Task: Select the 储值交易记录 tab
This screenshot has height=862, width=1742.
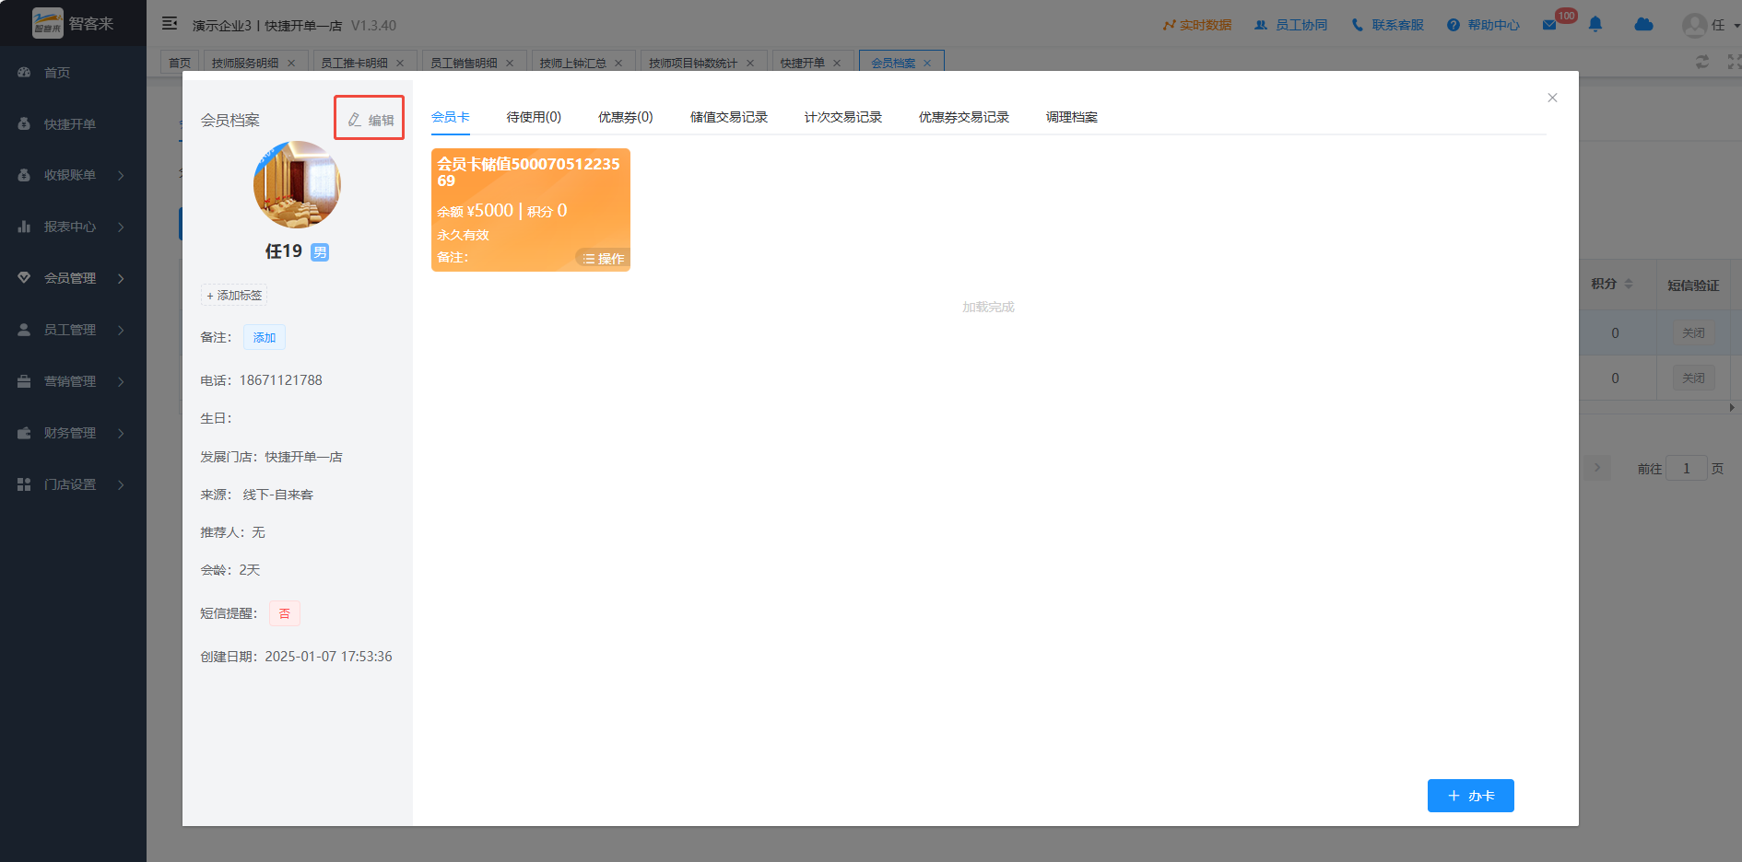Action: click(729, 117)
